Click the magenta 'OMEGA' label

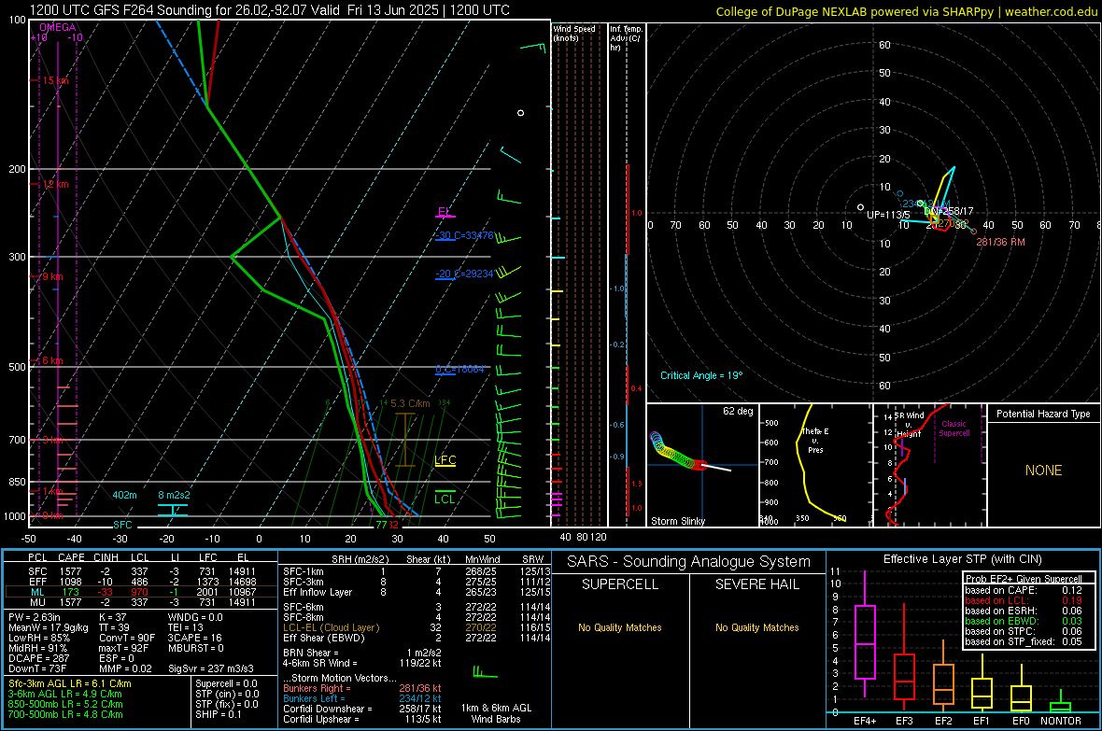(x=58, y=27)
